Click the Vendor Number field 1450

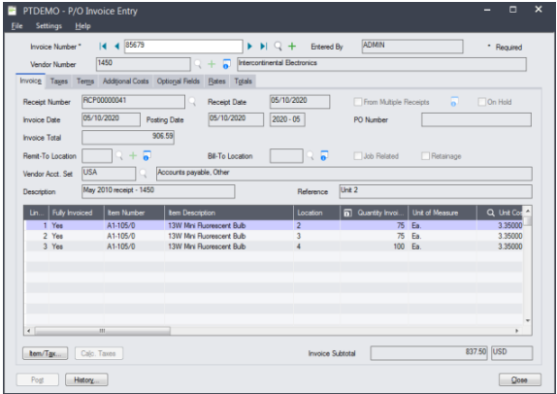click(144, 64)
